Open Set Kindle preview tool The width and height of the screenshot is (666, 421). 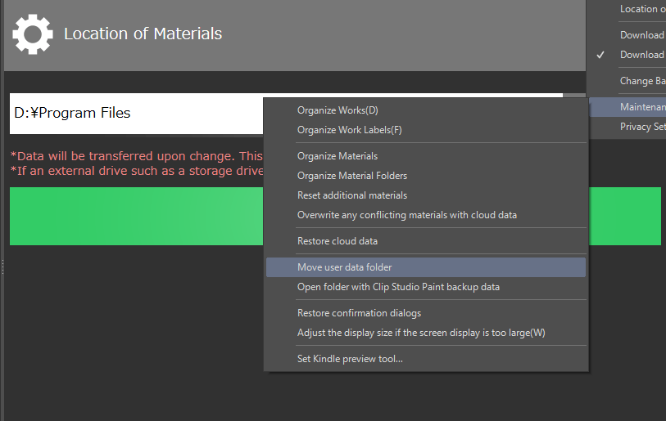350,359
